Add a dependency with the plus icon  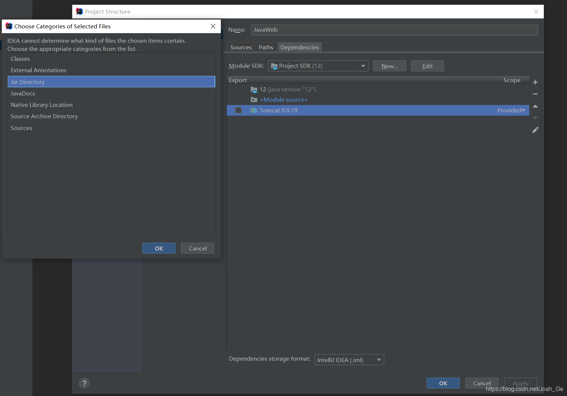535,82
